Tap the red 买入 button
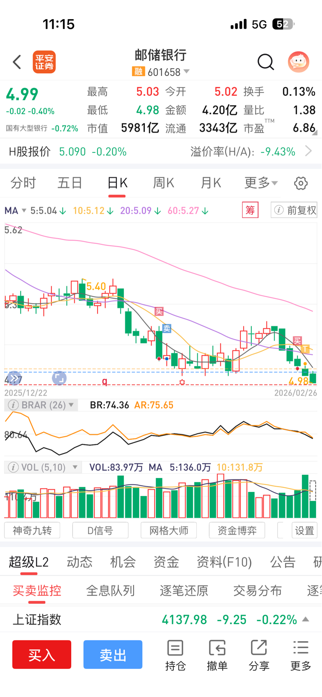 41,654
